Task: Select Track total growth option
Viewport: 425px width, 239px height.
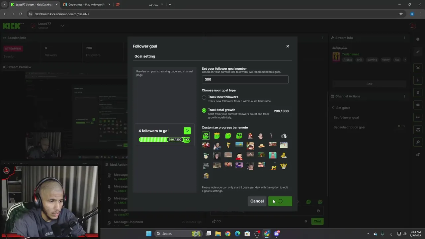Action: 204,110
